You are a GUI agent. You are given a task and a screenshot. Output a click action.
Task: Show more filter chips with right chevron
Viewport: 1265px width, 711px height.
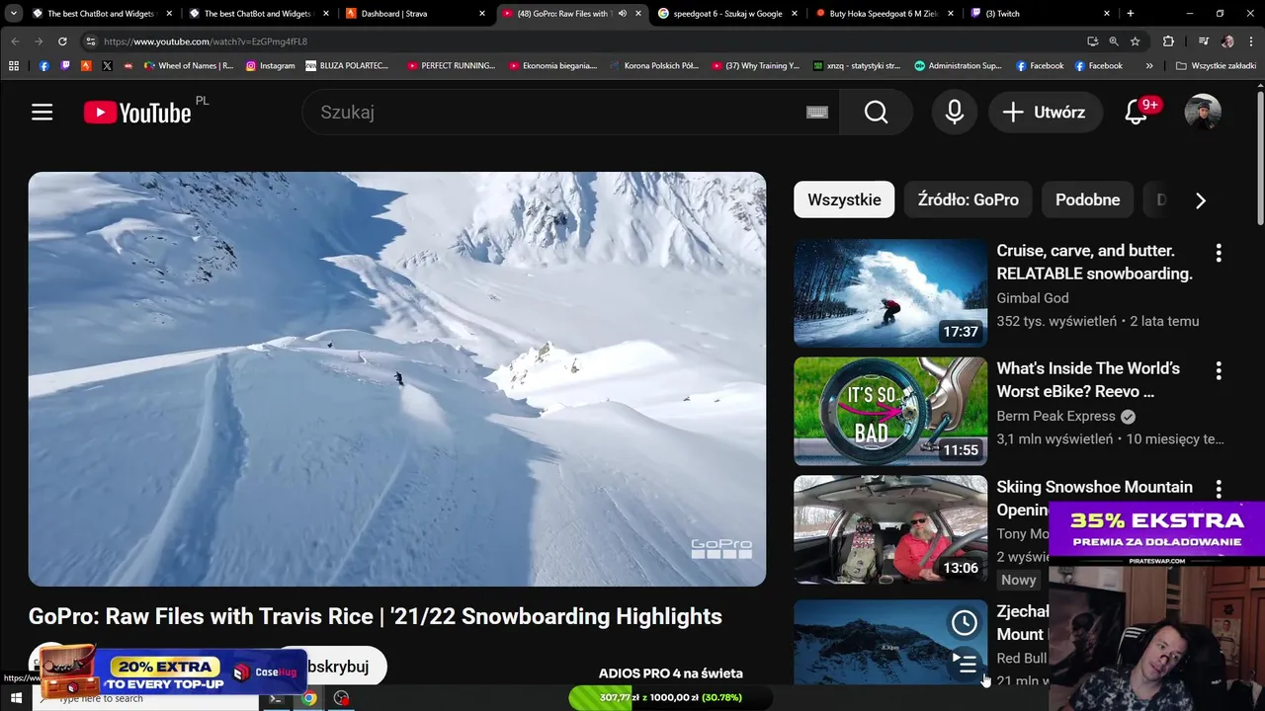pyautogui.click(x=1201, y=200)
